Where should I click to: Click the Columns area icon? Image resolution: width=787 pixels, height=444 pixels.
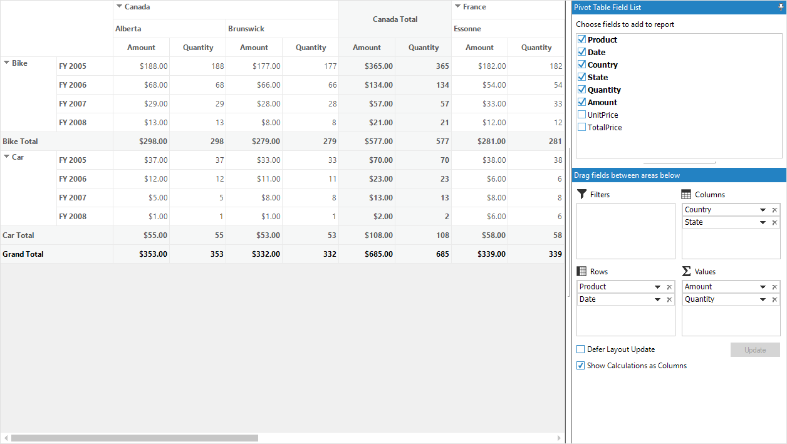[686, 195]
